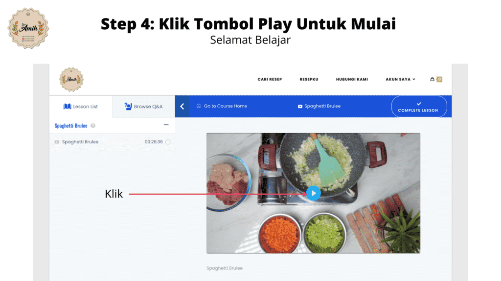Toggle the lesson completion circle for Spaghetti Brulee
Viewport: 501px width, 281px height.
tap(168, 142)
